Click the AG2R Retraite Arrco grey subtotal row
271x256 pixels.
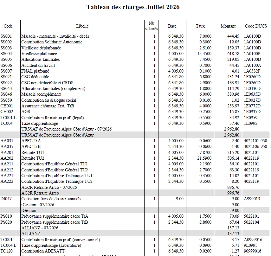(x=135, y=193)
